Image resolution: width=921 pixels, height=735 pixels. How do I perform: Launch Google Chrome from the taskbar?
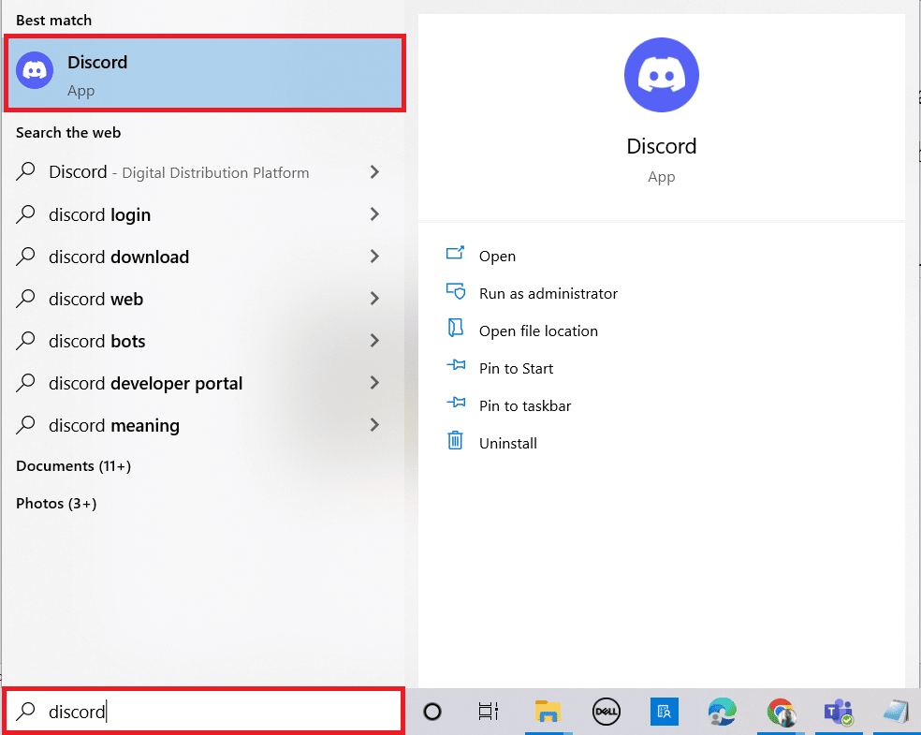[782, 713]
